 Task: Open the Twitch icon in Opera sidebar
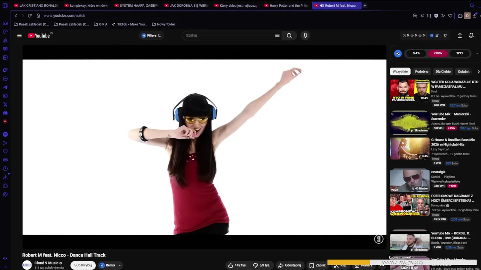click(5, 70)
